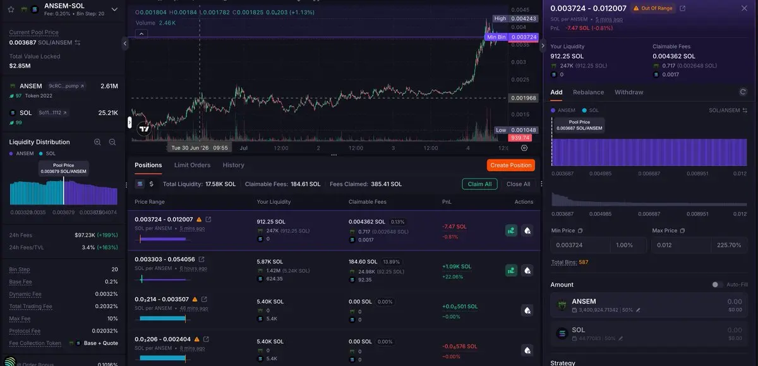Open the TradingView logo on chart
Screen dimensions: 758x366
coord(143,129)
